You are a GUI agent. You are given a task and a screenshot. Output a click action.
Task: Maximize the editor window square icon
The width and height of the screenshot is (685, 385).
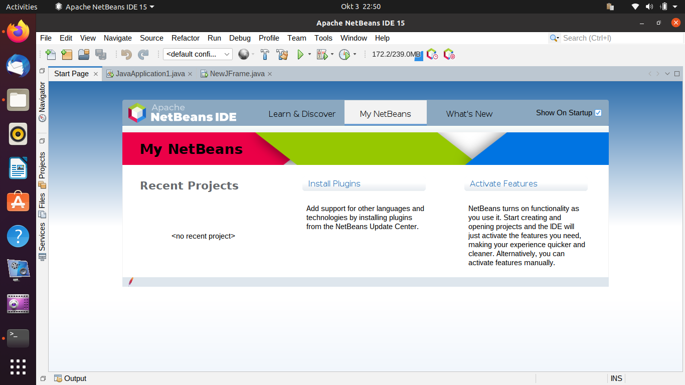[x=677, y=74]
